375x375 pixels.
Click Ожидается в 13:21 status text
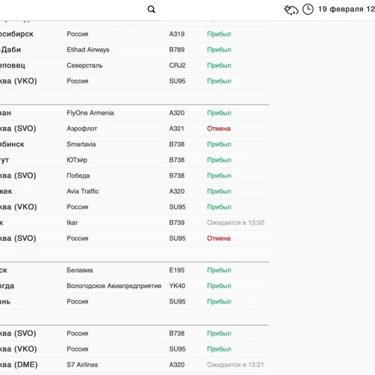click(236, 364)
